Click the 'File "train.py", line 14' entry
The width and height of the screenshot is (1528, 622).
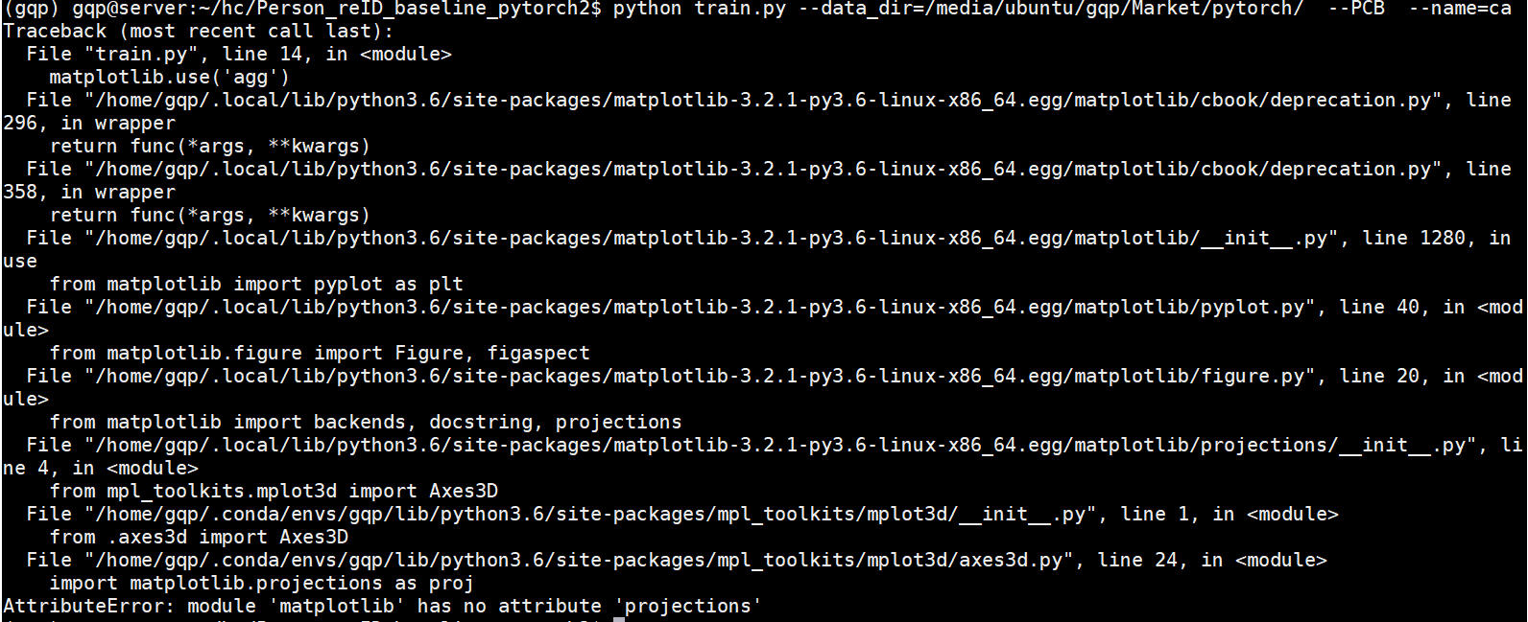tap(164, 54)
